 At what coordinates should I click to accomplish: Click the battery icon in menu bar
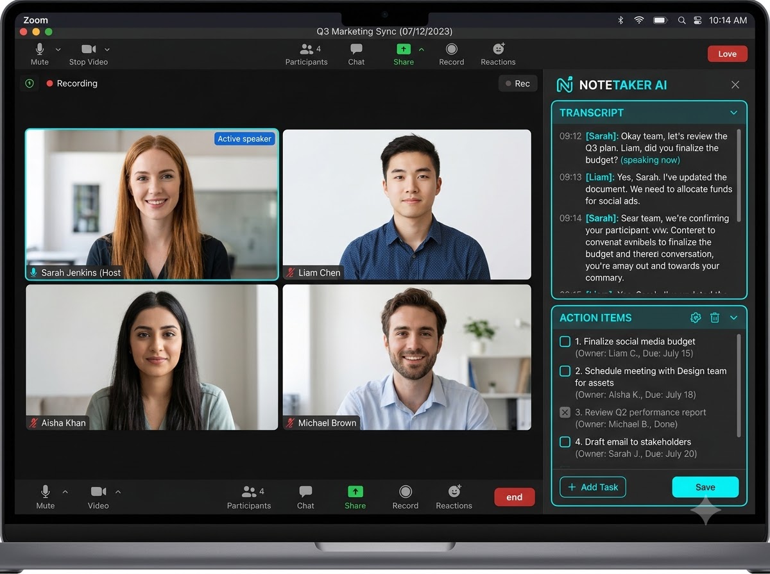click(660, 20)
